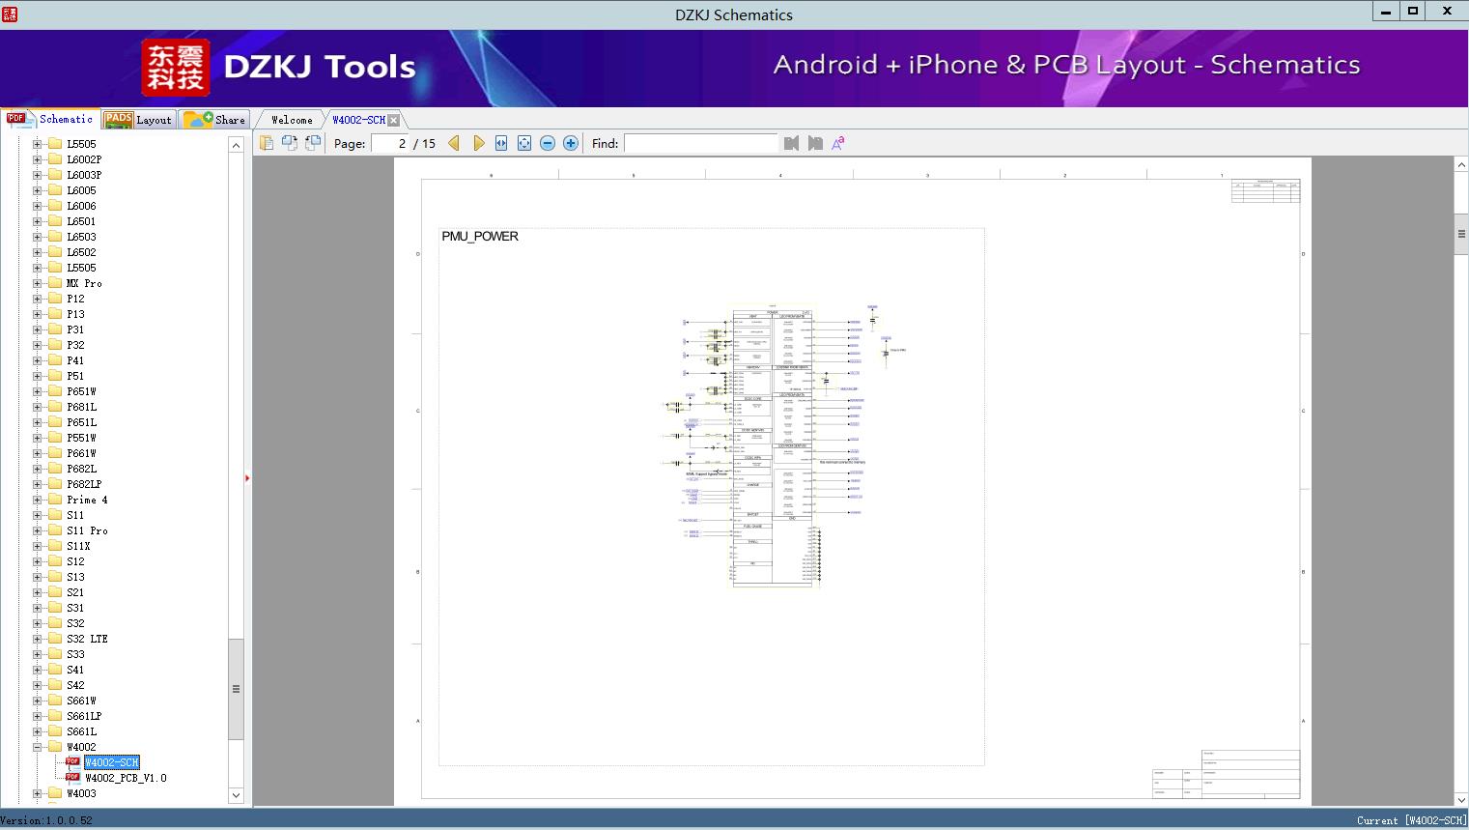Expand the S32 LTE folder
This screenshot has width=1469, height=830.
(x=38, y=639)
